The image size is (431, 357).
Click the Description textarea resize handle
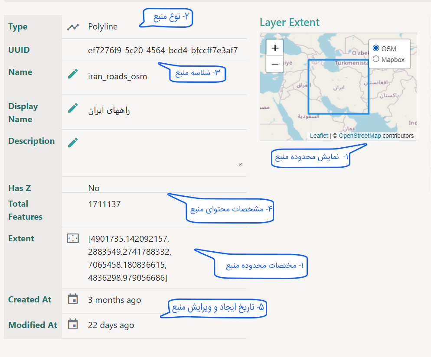point(240,164)
